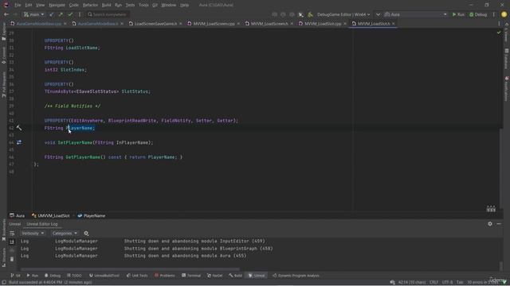Open the Explorer tool window on left sidebar
510x286 pixels.
3,32
